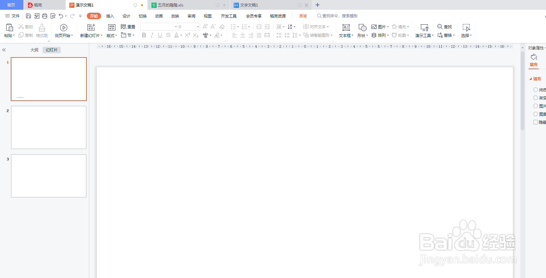Center align text
Screen dimensions: 546x278
[242, 35]
